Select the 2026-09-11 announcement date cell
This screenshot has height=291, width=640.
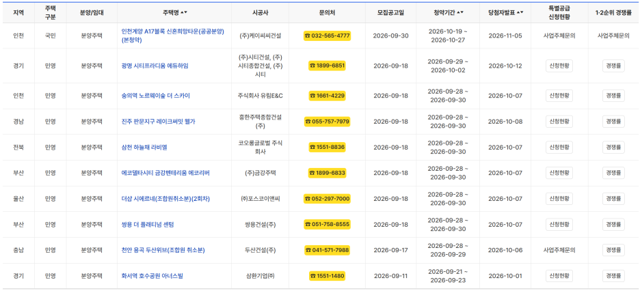[x=390, y=276]
